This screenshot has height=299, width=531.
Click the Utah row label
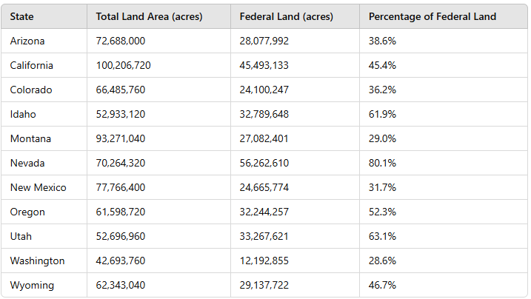click(21, 236)
